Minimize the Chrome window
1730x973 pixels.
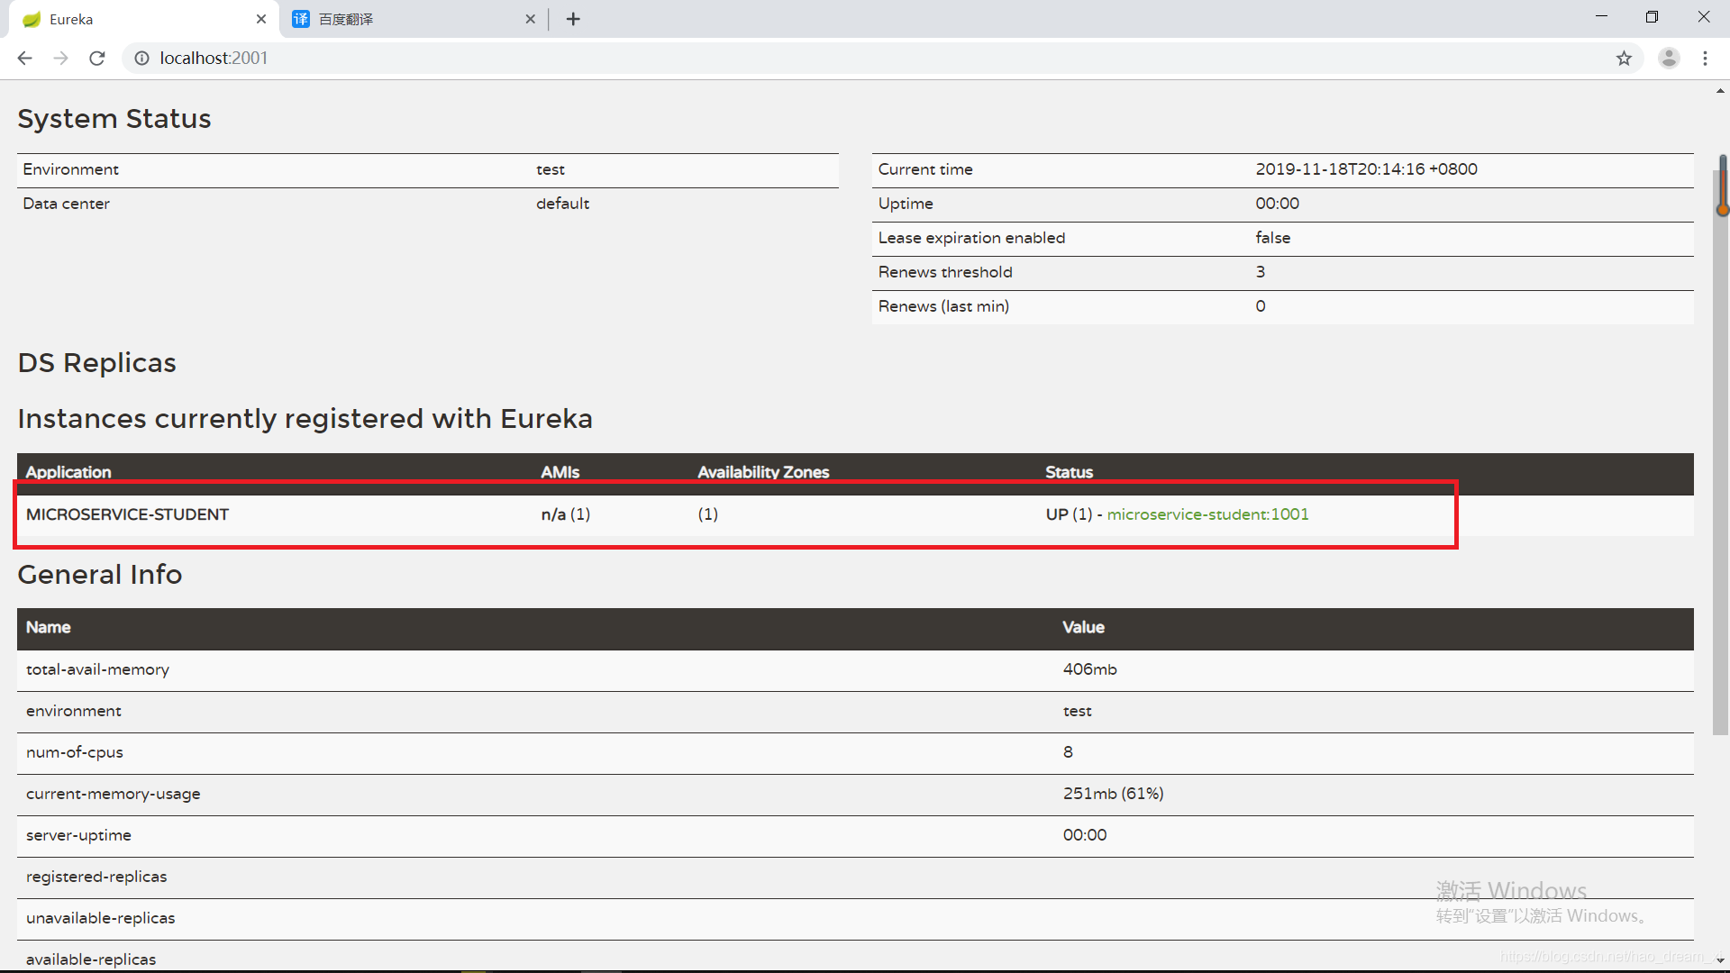pyautogui.click(x=1601, y=17)
